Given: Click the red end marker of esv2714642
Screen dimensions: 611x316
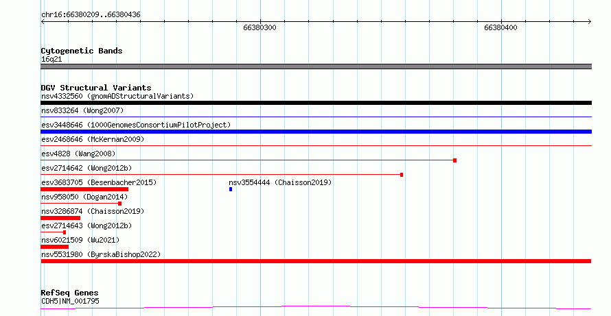Looking at the screenshot, I should tap(402, 175).
